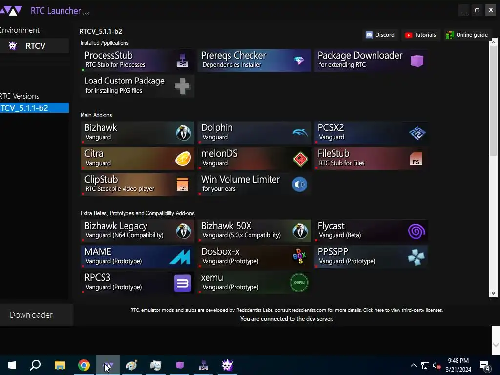
Task: Open Google Chrome from taskbar
Action: pyautogui.click(x=84, y=365)
